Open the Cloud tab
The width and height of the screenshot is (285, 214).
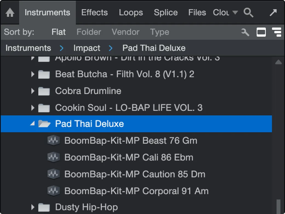pos(221,13)
